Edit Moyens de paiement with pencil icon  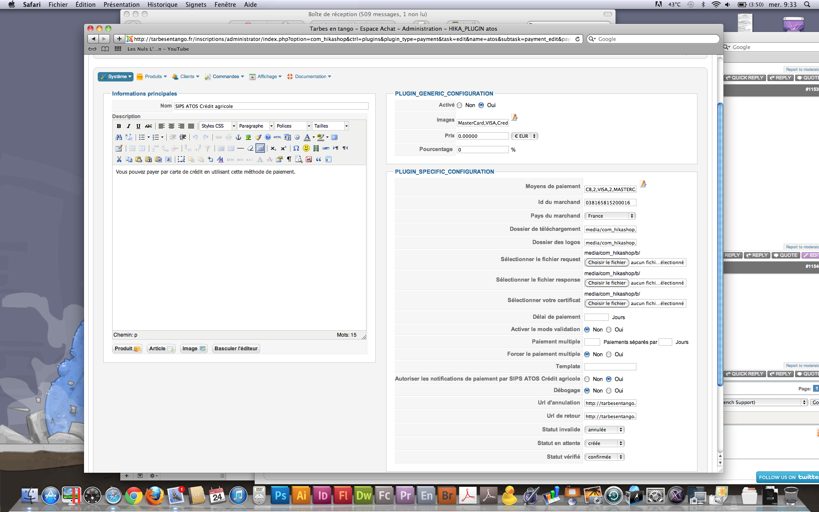(x=643, y=184)
